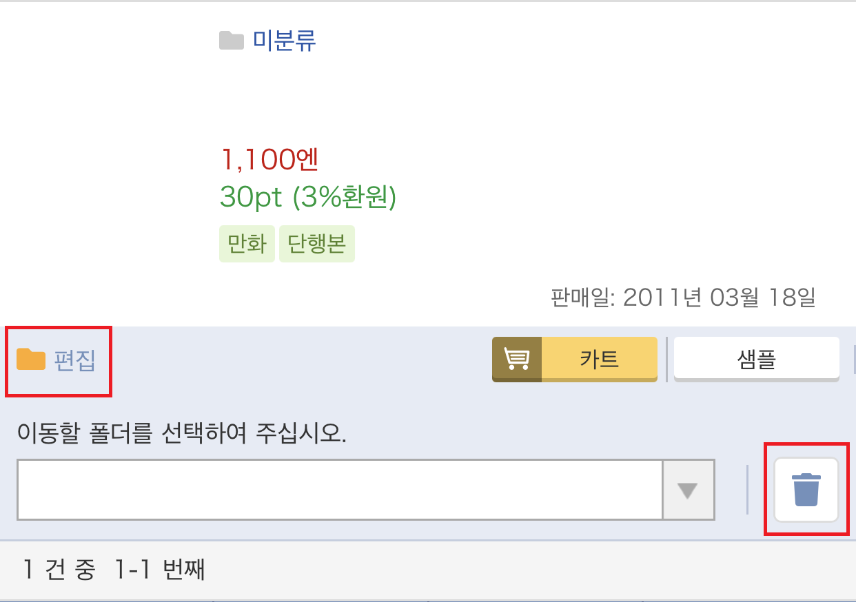Click the 1 건 중 1-1 번째 result count

[114, 570]
